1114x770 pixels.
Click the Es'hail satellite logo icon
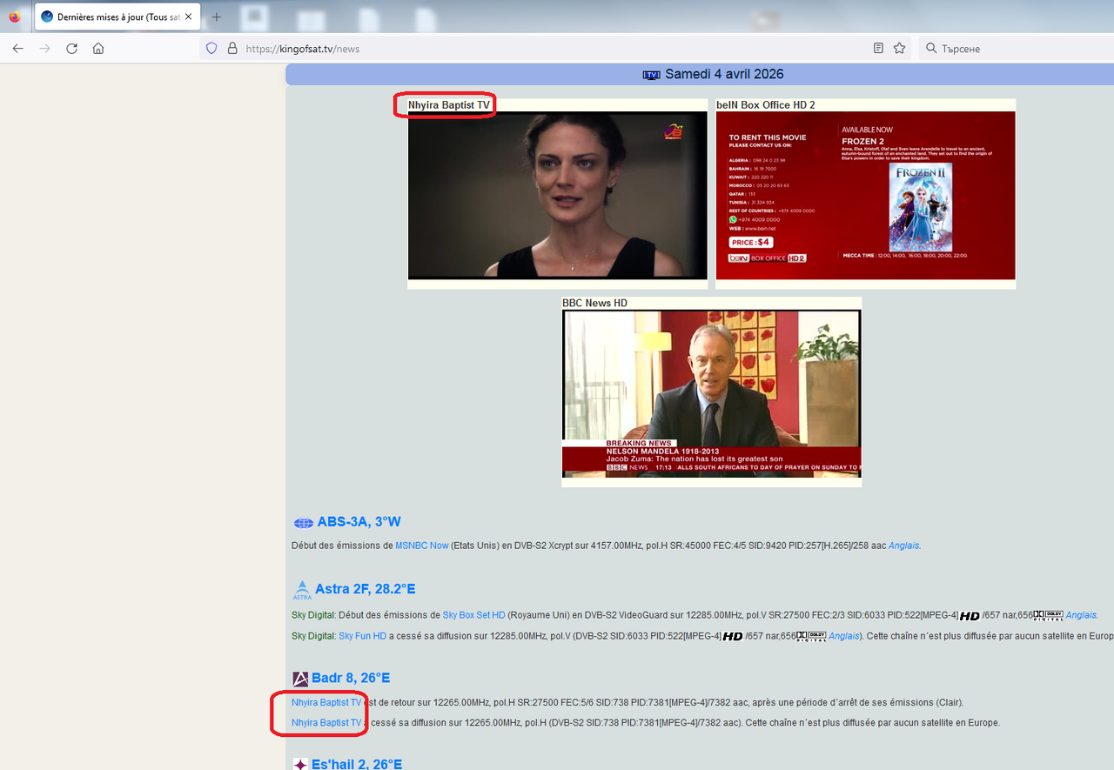point(300,764)
